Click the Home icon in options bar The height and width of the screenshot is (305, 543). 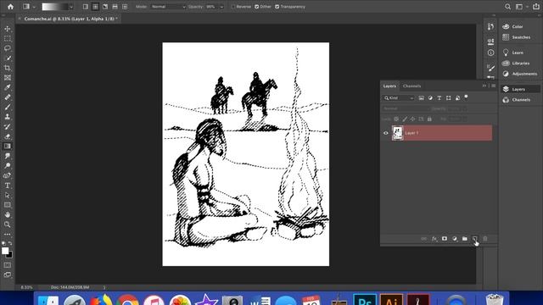click(10, 7)
